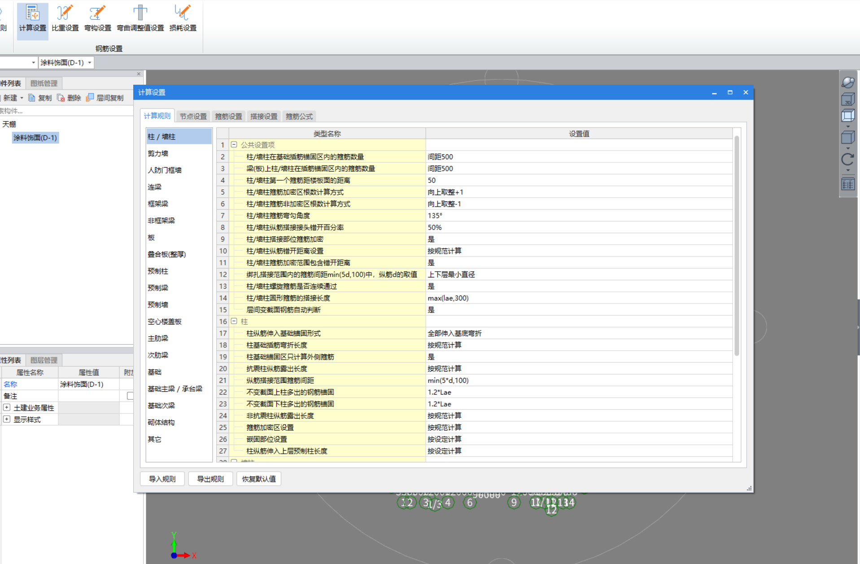860x564 pixels.
Task: Open 损耗设置 ribbon tool
Action: pos(183,19)
